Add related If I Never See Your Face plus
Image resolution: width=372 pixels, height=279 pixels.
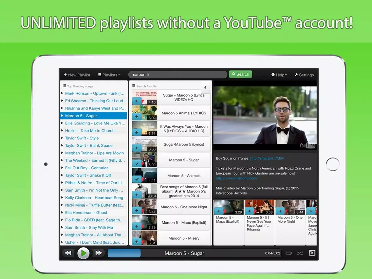point(249,211)
